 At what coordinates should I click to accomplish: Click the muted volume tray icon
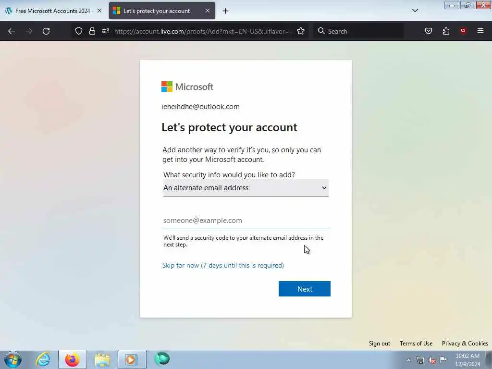coord(432,360)
